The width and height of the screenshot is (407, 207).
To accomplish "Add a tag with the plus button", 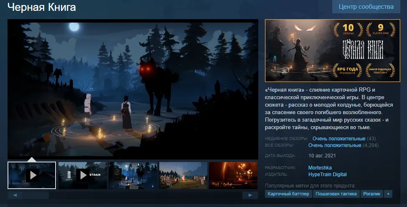I will (388, 194).
